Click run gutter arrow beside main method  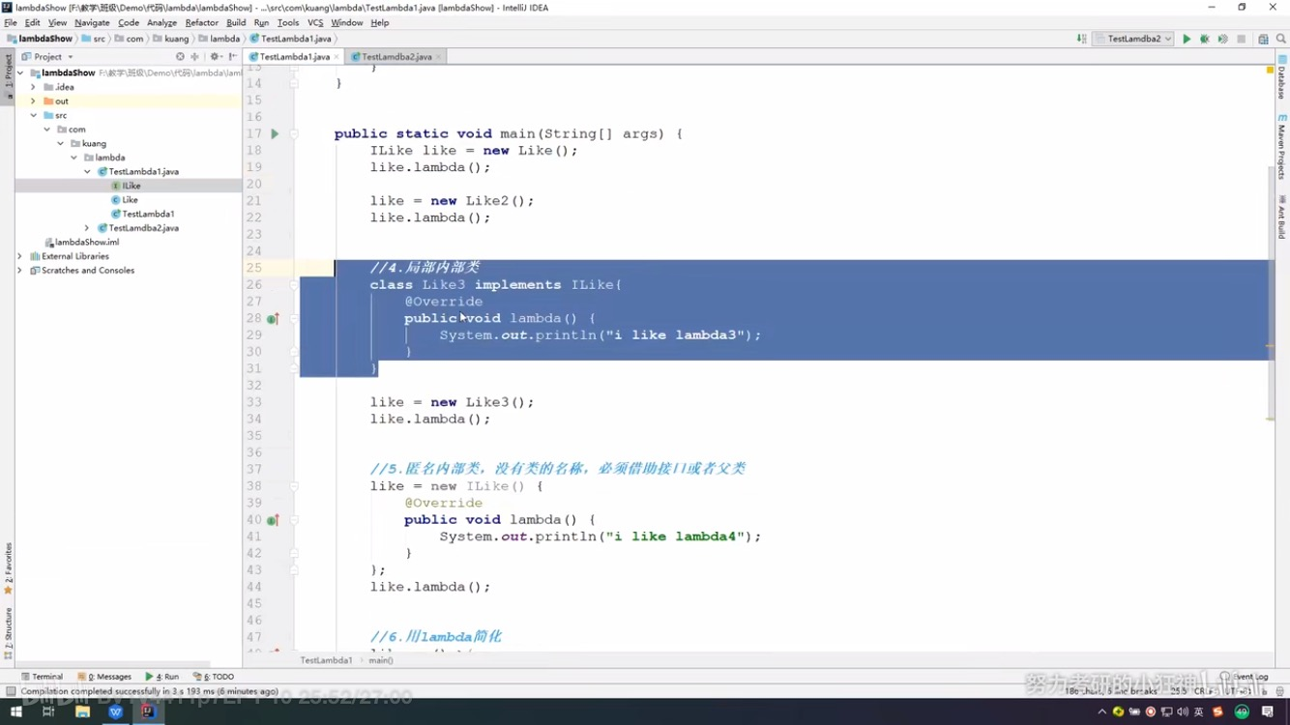point(275,133)
